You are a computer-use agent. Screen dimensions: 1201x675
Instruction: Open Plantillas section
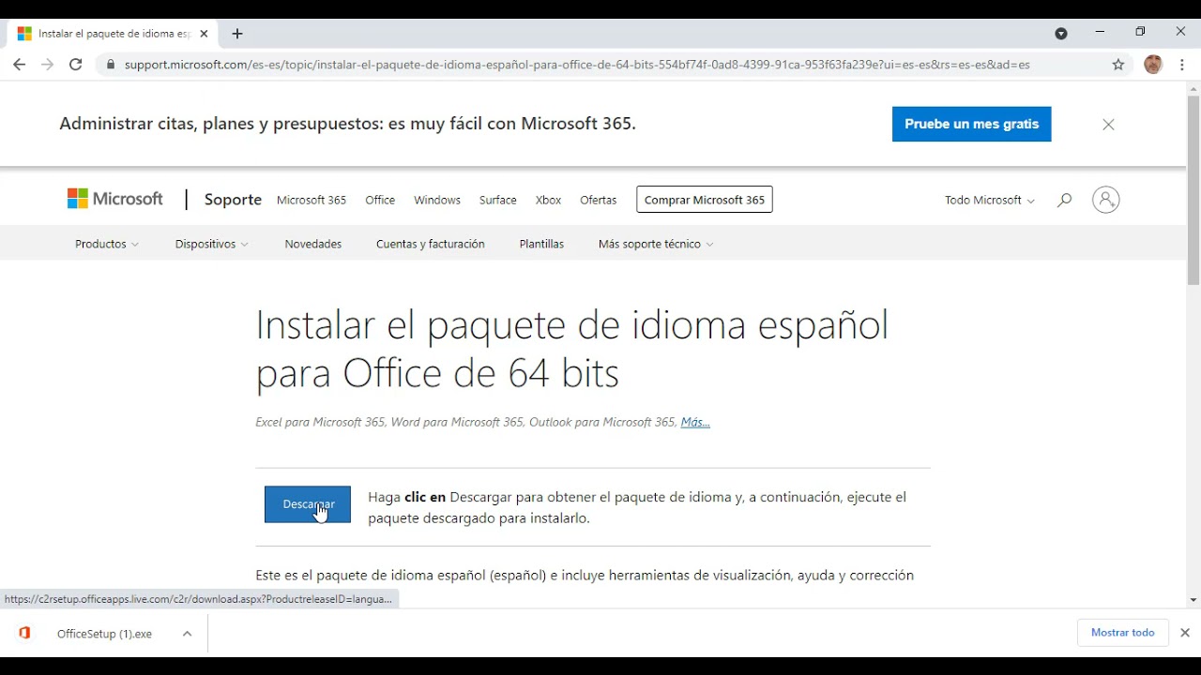pos(541,244)
